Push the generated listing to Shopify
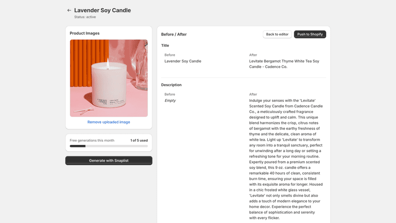Viewport: 396px width, 223px height. 310,34
